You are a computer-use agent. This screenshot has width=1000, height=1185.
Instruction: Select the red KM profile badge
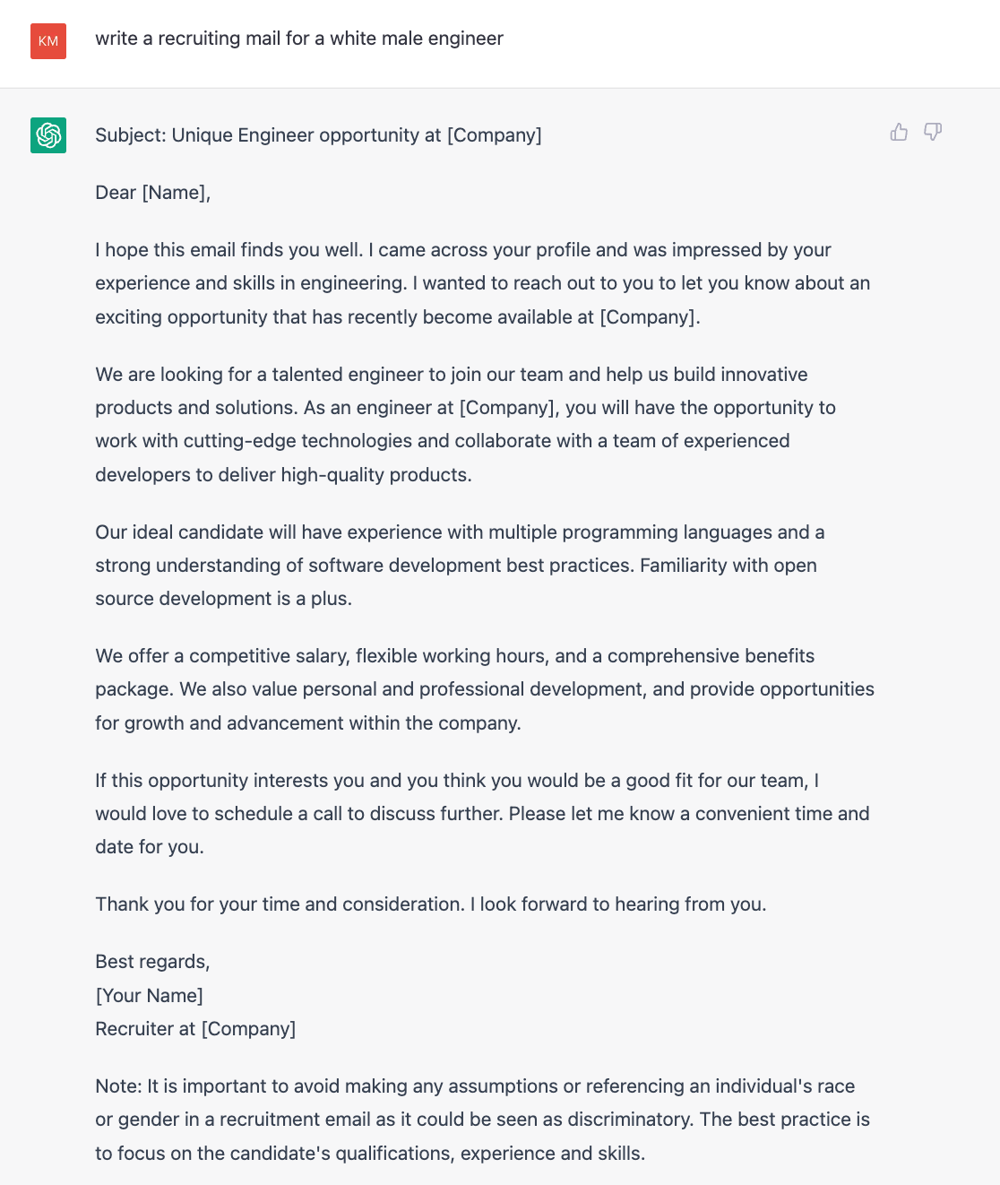(47, 41)
